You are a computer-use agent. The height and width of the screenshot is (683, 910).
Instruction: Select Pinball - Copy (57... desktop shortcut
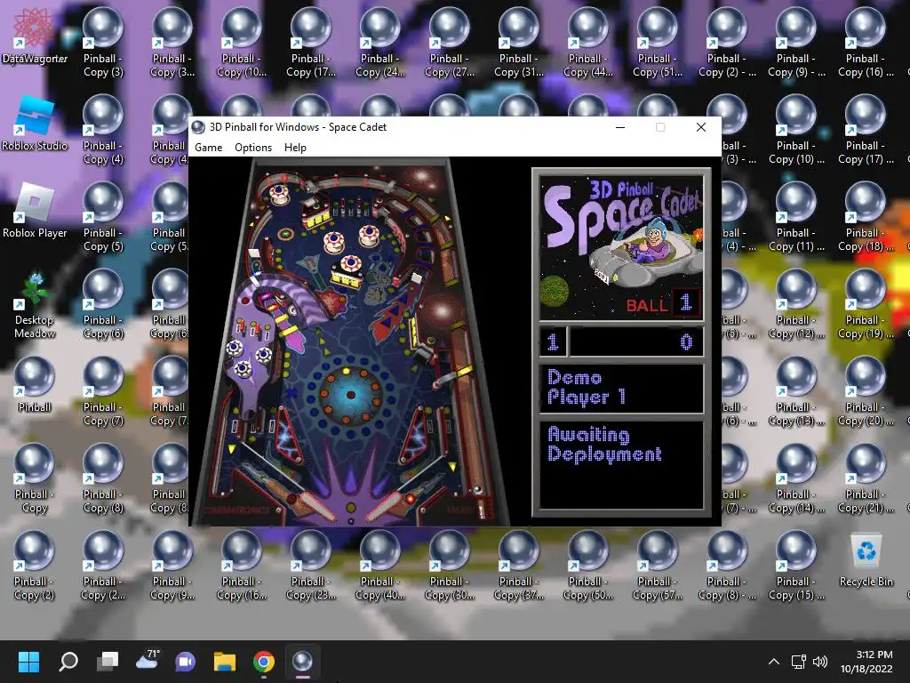pos(657,566)
